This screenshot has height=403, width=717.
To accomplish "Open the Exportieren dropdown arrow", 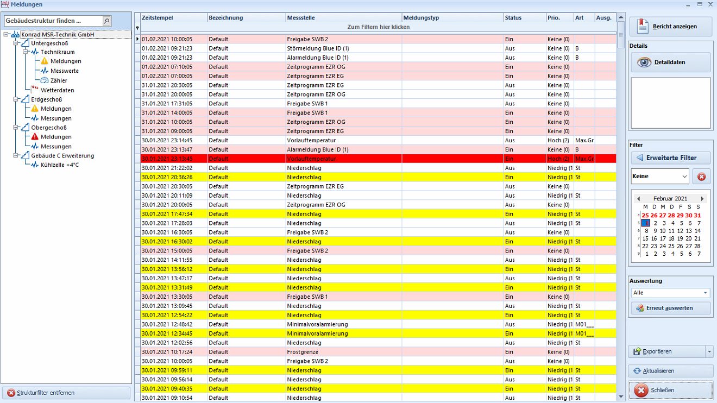I will (x=709, y=351).
